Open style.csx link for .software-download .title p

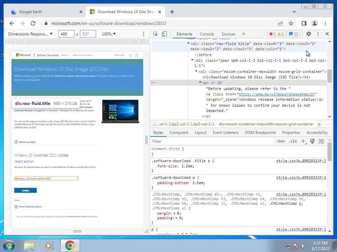pyautogui.click(x=301, y=161)
